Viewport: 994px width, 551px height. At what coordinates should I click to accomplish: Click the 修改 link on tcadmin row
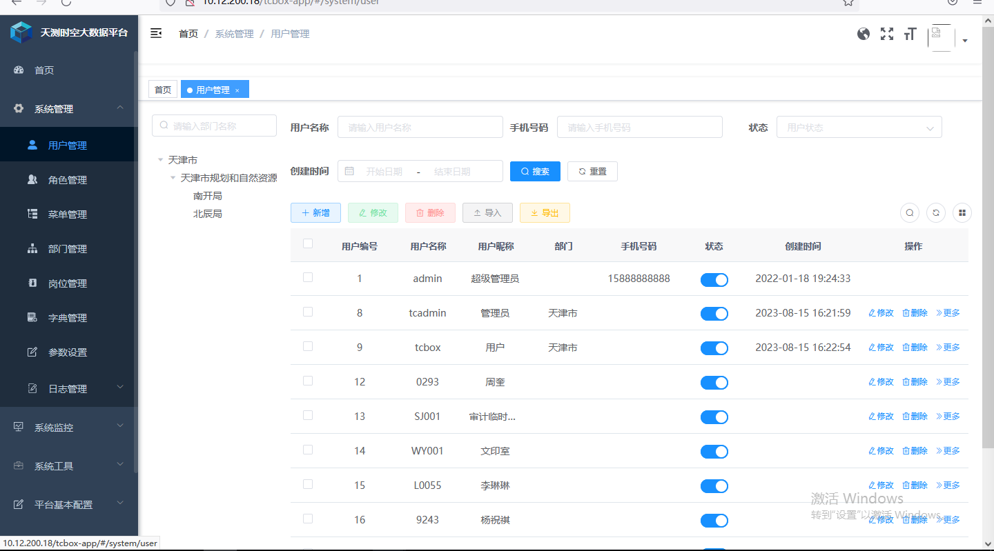[x=881, y=312]
